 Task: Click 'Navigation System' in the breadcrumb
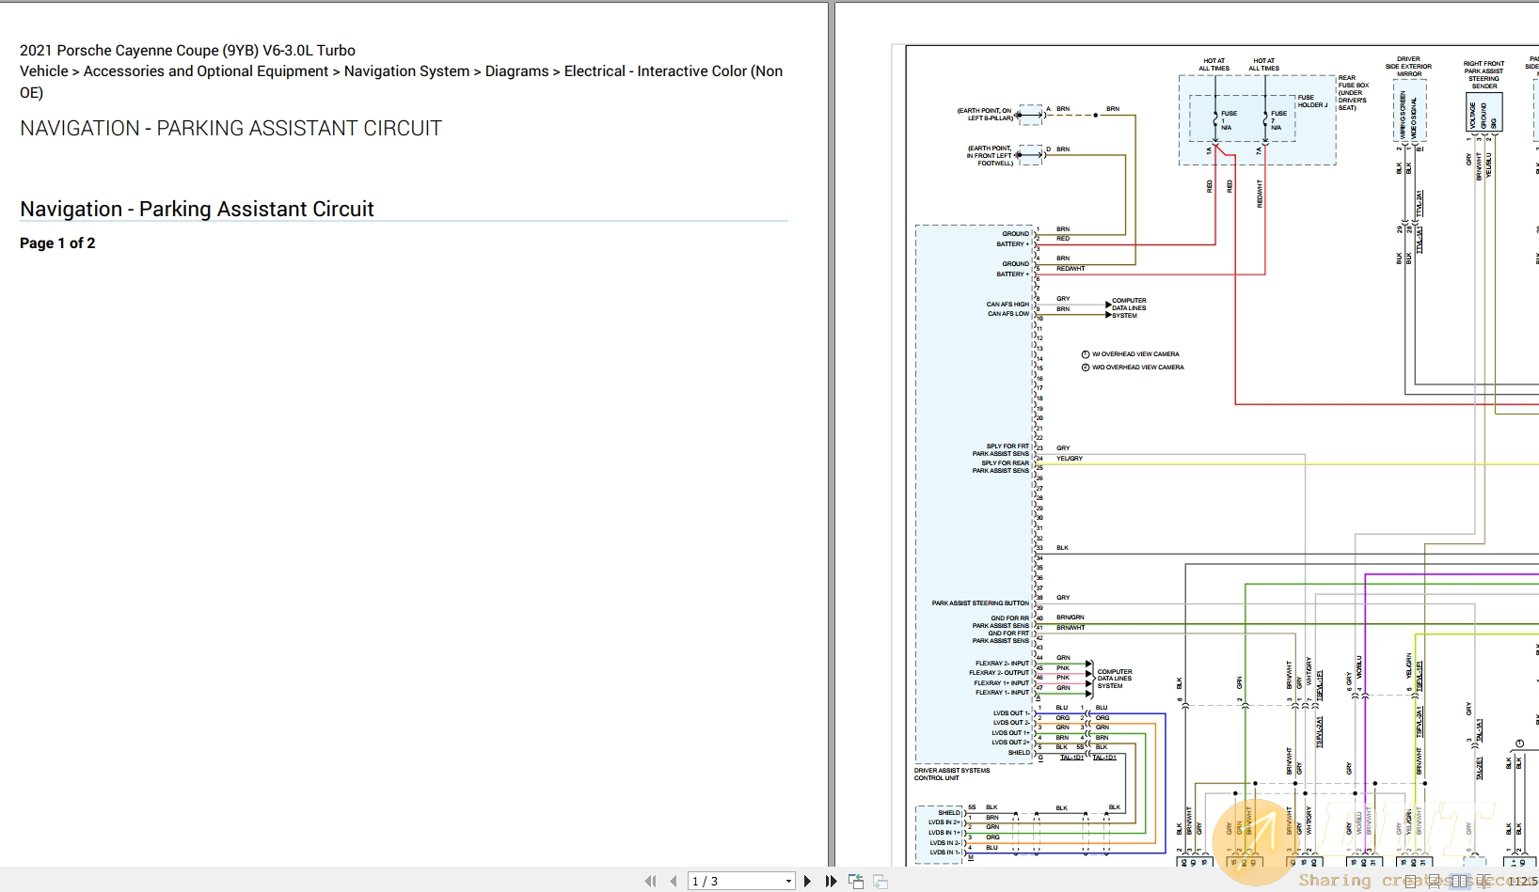pyautogui.click(x=406, y=70)
